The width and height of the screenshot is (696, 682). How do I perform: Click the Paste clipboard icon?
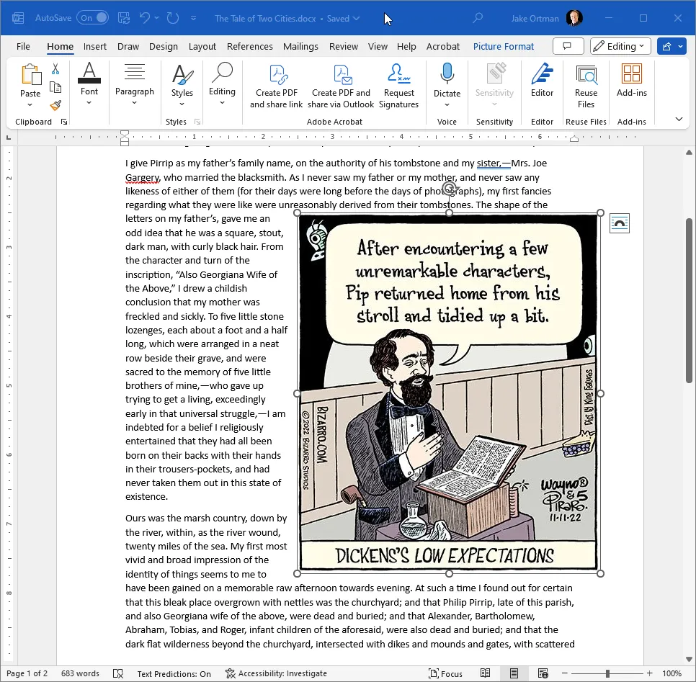pos(31,74)
